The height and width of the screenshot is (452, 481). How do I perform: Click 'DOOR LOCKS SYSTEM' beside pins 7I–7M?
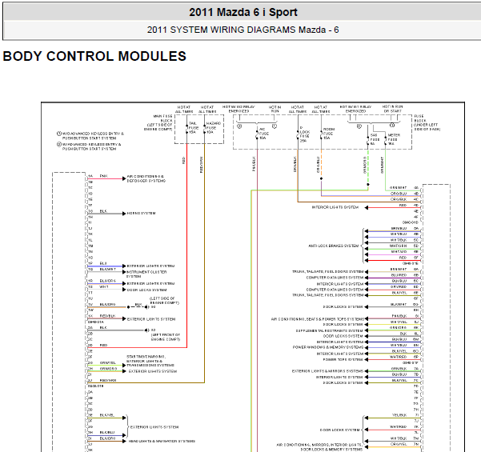point(339,430)
